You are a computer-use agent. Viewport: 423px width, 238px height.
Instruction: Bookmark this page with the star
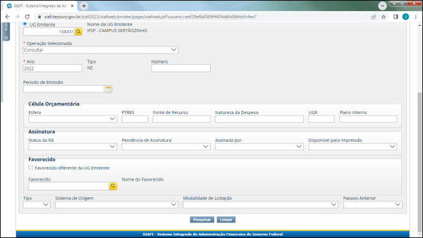pyautogui.click(x=383, y=17)
